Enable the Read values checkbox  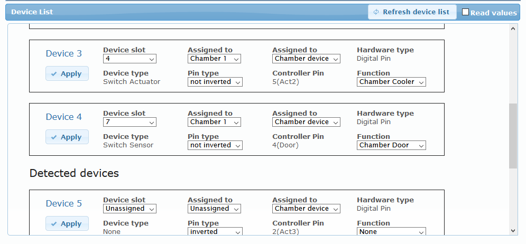click(465, 12)
